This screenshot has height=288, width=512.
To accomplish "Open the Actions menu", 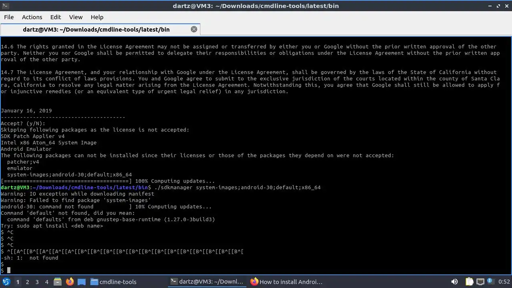I will [32, 17].
